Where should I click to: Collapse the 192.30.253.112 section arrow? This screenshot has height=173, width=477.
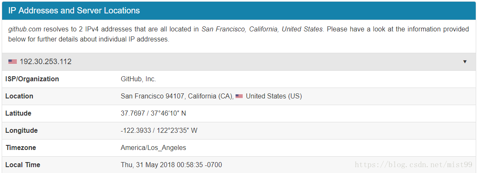[x=464, y=62]
